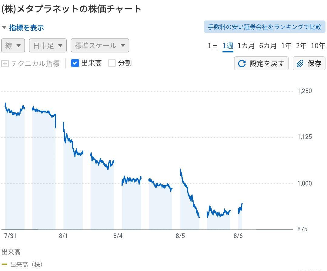Open the 標準スケール scale dropdown

coord(100,45)
